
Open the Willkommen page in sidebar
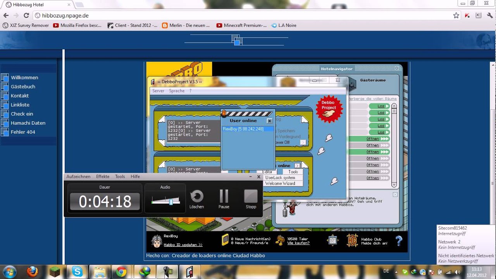pyautogui.click(x=24, y=77)
